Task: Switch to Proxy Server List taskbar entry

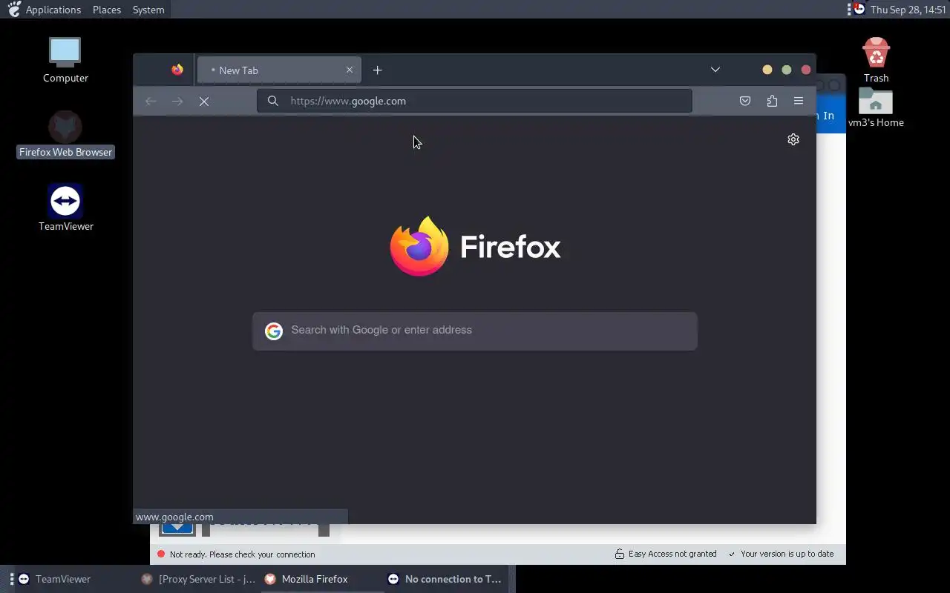Action: (198, 579)
